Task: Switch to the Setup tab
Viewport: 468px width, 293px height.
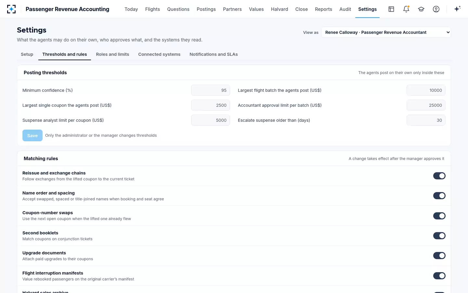Action: click(x=27, y=54)
